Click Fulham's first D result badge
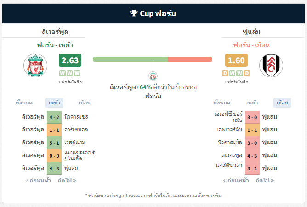Viewport: 307px width, 207px height. [x=225, y=73]
